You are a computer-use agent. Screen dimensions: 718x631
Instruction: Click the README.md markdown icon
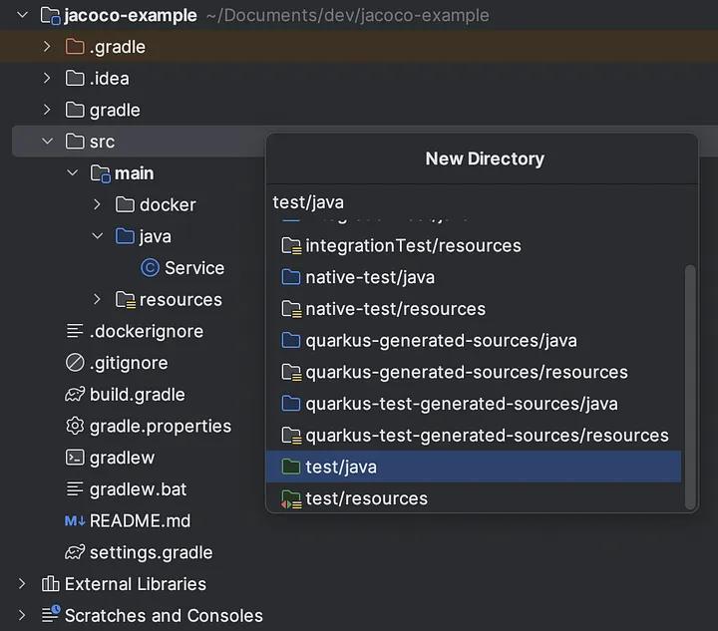tap(75, 520)
